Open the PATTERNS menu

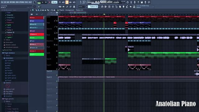pos(12,2)
